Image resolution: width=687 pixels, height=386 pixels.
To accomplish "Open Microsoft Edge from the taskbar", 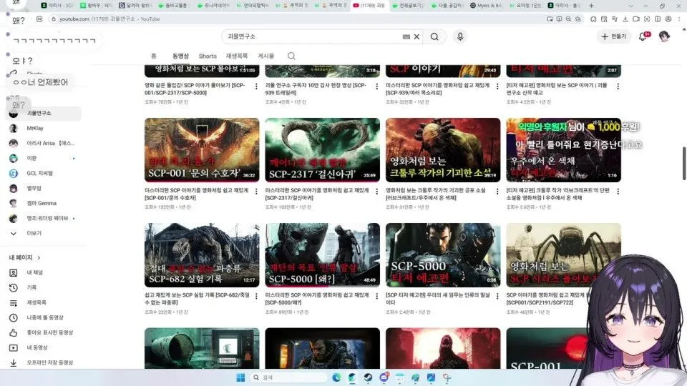I will [336, 377].
